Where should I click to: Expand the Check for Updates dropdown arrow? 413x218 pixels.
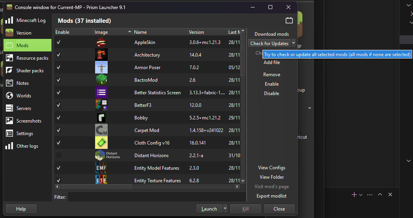[294, 44]
